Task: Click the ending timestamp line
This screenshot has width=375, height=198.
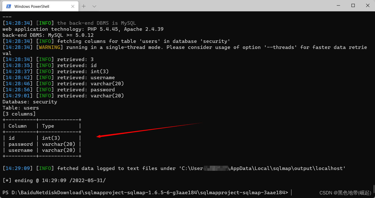Action: [x=54, y=180]
